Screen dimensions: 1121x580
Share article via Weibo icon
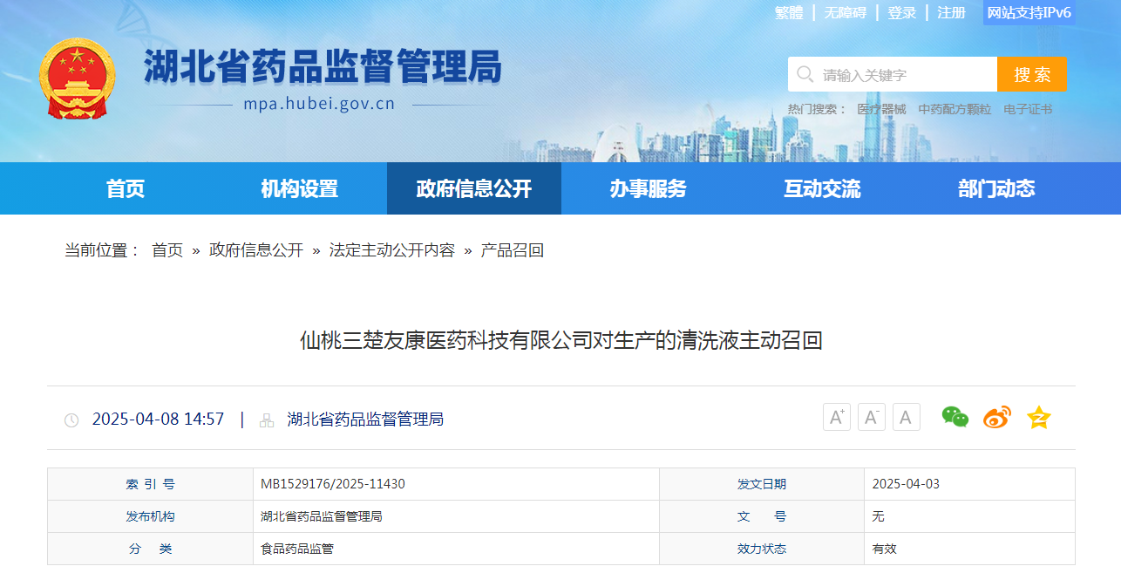click(997, 417)
